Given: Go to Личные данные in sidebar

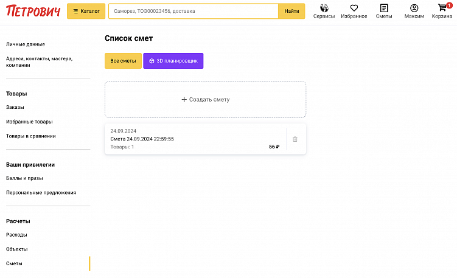Looking at the screenshot, I should pyautogui.click(x=26, y=44).
